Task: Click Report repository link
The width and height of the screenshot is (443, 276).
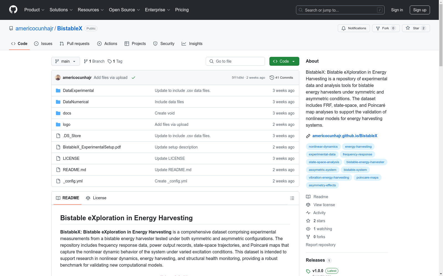Action: [321, 245]
